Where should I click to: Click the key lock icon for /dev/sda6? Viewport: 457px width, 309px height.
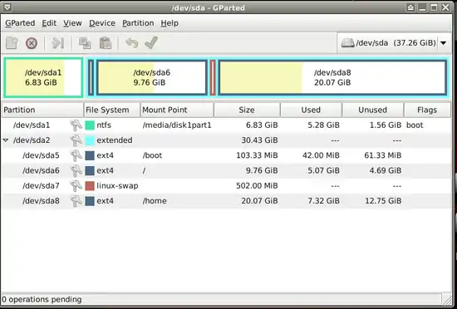pyautogui.click(x=76, y=170)
